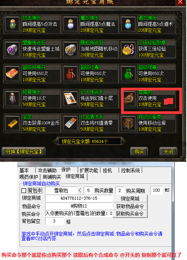
Task: Click the 背包留空 slots field
Action: (54, 221)
